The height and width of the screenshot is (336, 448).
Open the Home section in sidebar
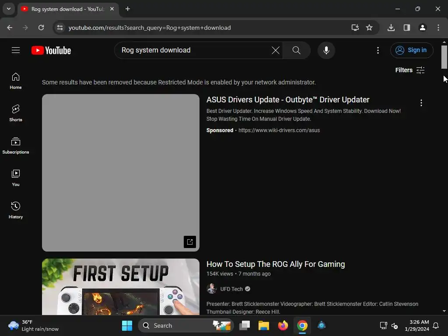point(16,81)
